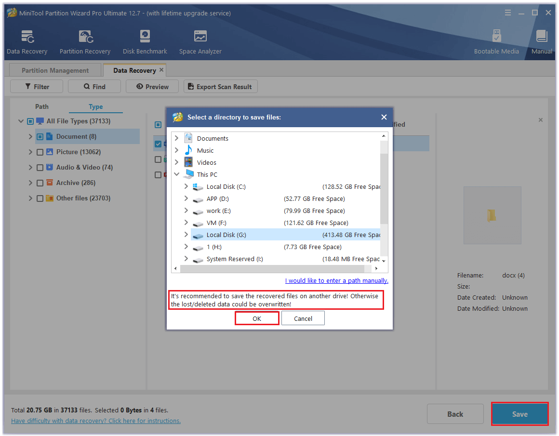
Task: Click the APP (D:) drive icon
Action: (198, 199)
